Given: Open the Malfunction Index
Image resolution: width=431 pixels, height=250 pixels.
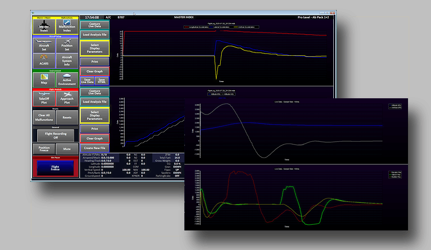Looking at the screenshot, I should pos(67,26).
